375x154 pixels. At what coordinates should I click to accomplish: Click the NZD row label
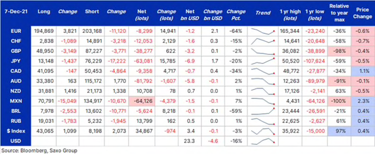pos(15,91)
